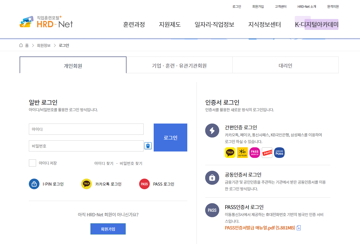The width and height of the screenshot is (360, 244).
Task: Select PAYCO simple authentication icon
Action: click(267, 152)
